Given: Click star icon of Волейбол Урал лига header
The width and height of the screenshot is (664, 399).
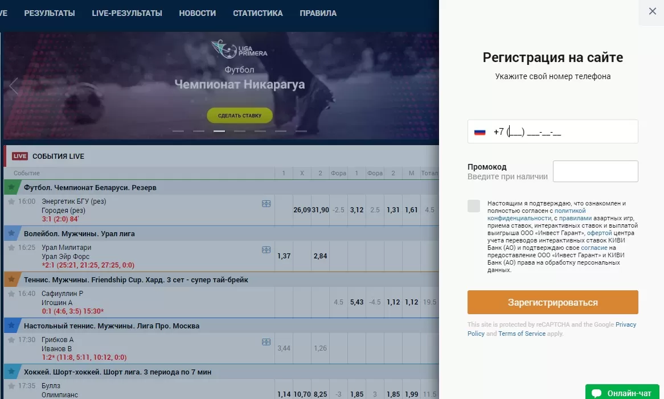Looking at the screenshot, I should 11,233.
